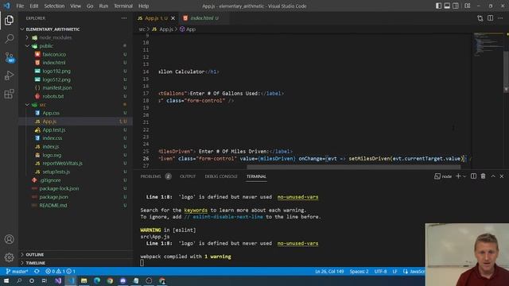The width and height of the screenshot is (509, 286).
Task: Click the editor minimap
Action: point(488,44)
